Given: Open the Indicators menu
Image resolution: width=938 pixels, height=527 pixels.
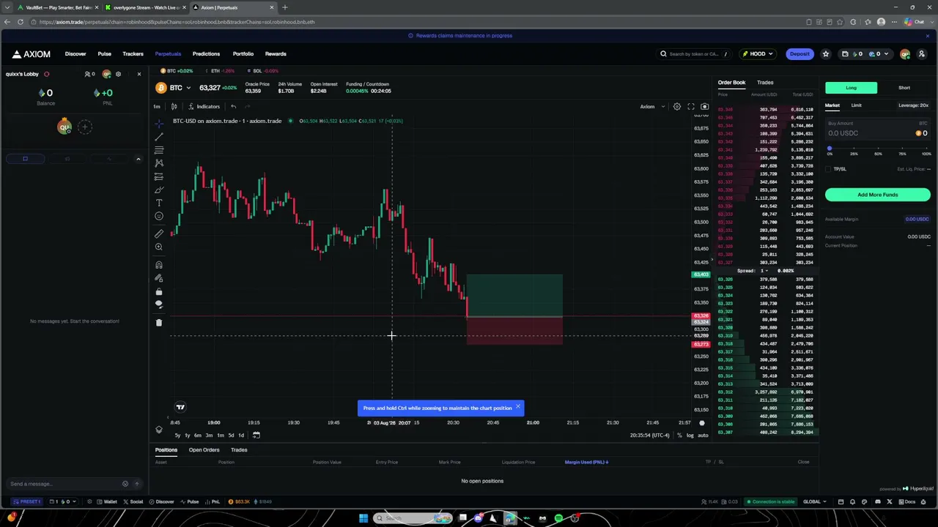Looking at the screenshot, I should [204, 106].
